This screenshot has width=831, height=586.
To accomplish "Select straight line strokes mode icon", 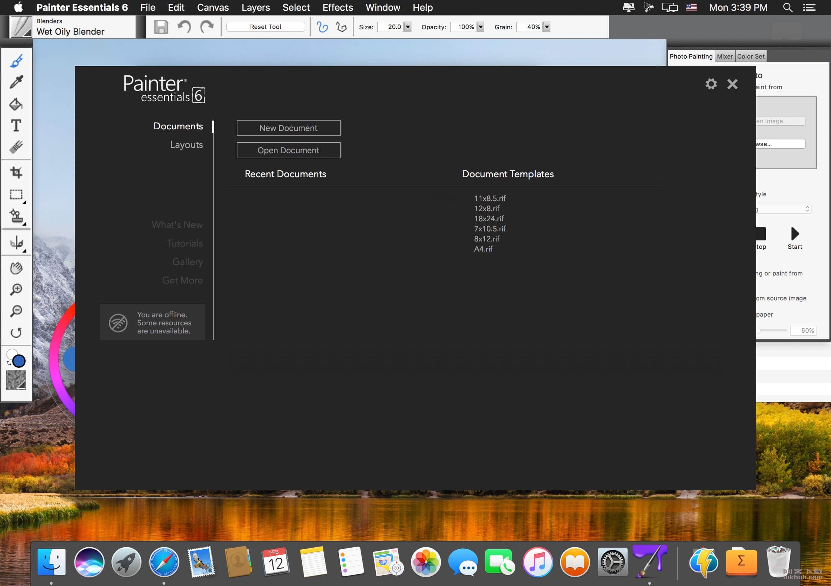I will tap(341, 27).
